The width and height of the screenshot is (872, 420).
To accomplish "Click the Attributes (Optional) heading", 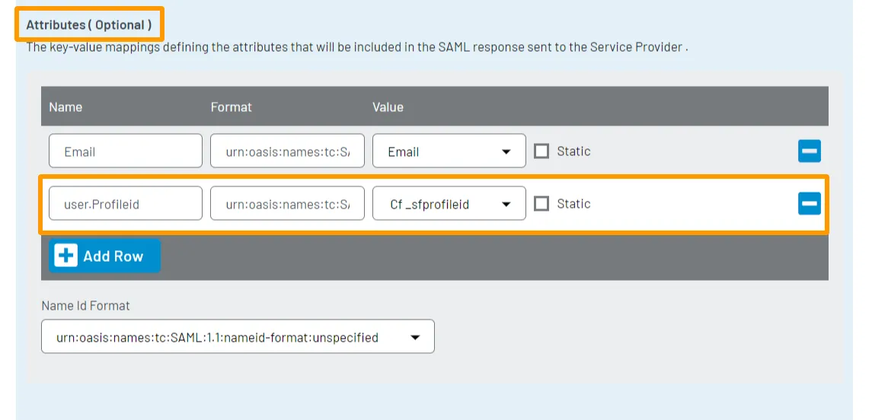I will point(89,25).
